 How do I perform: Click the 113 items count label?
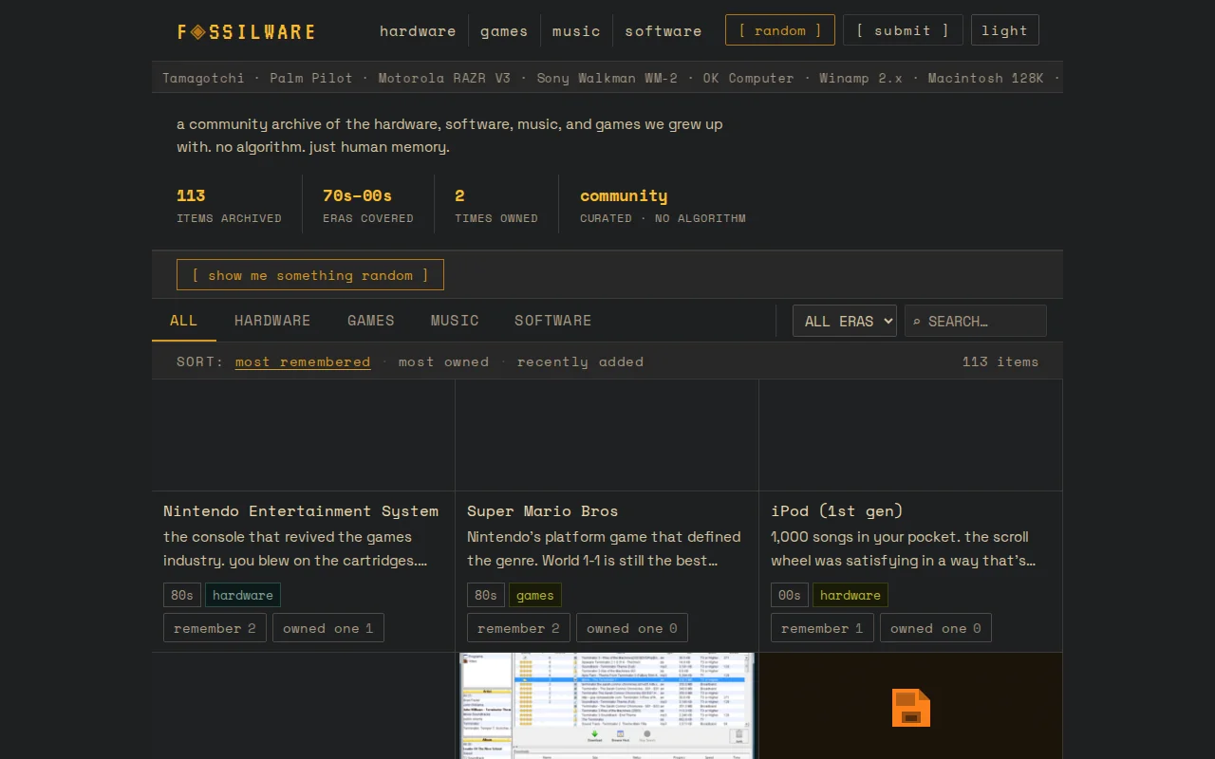point(1000,361)
